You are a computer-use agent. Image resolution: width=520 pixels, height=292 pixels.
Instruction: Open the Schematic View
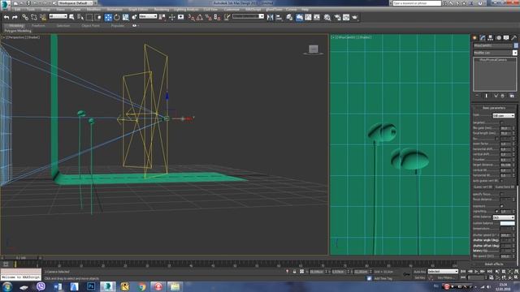[x=317, y=17]
